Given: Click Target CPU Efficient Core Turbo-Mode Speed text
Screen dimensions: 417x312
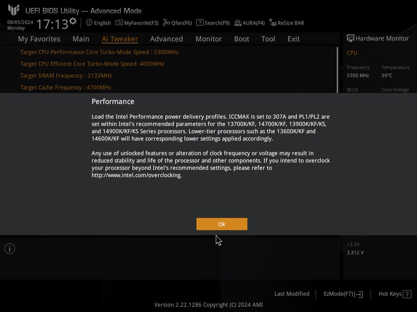Looking at the screenshot, I should click(92, 64).
